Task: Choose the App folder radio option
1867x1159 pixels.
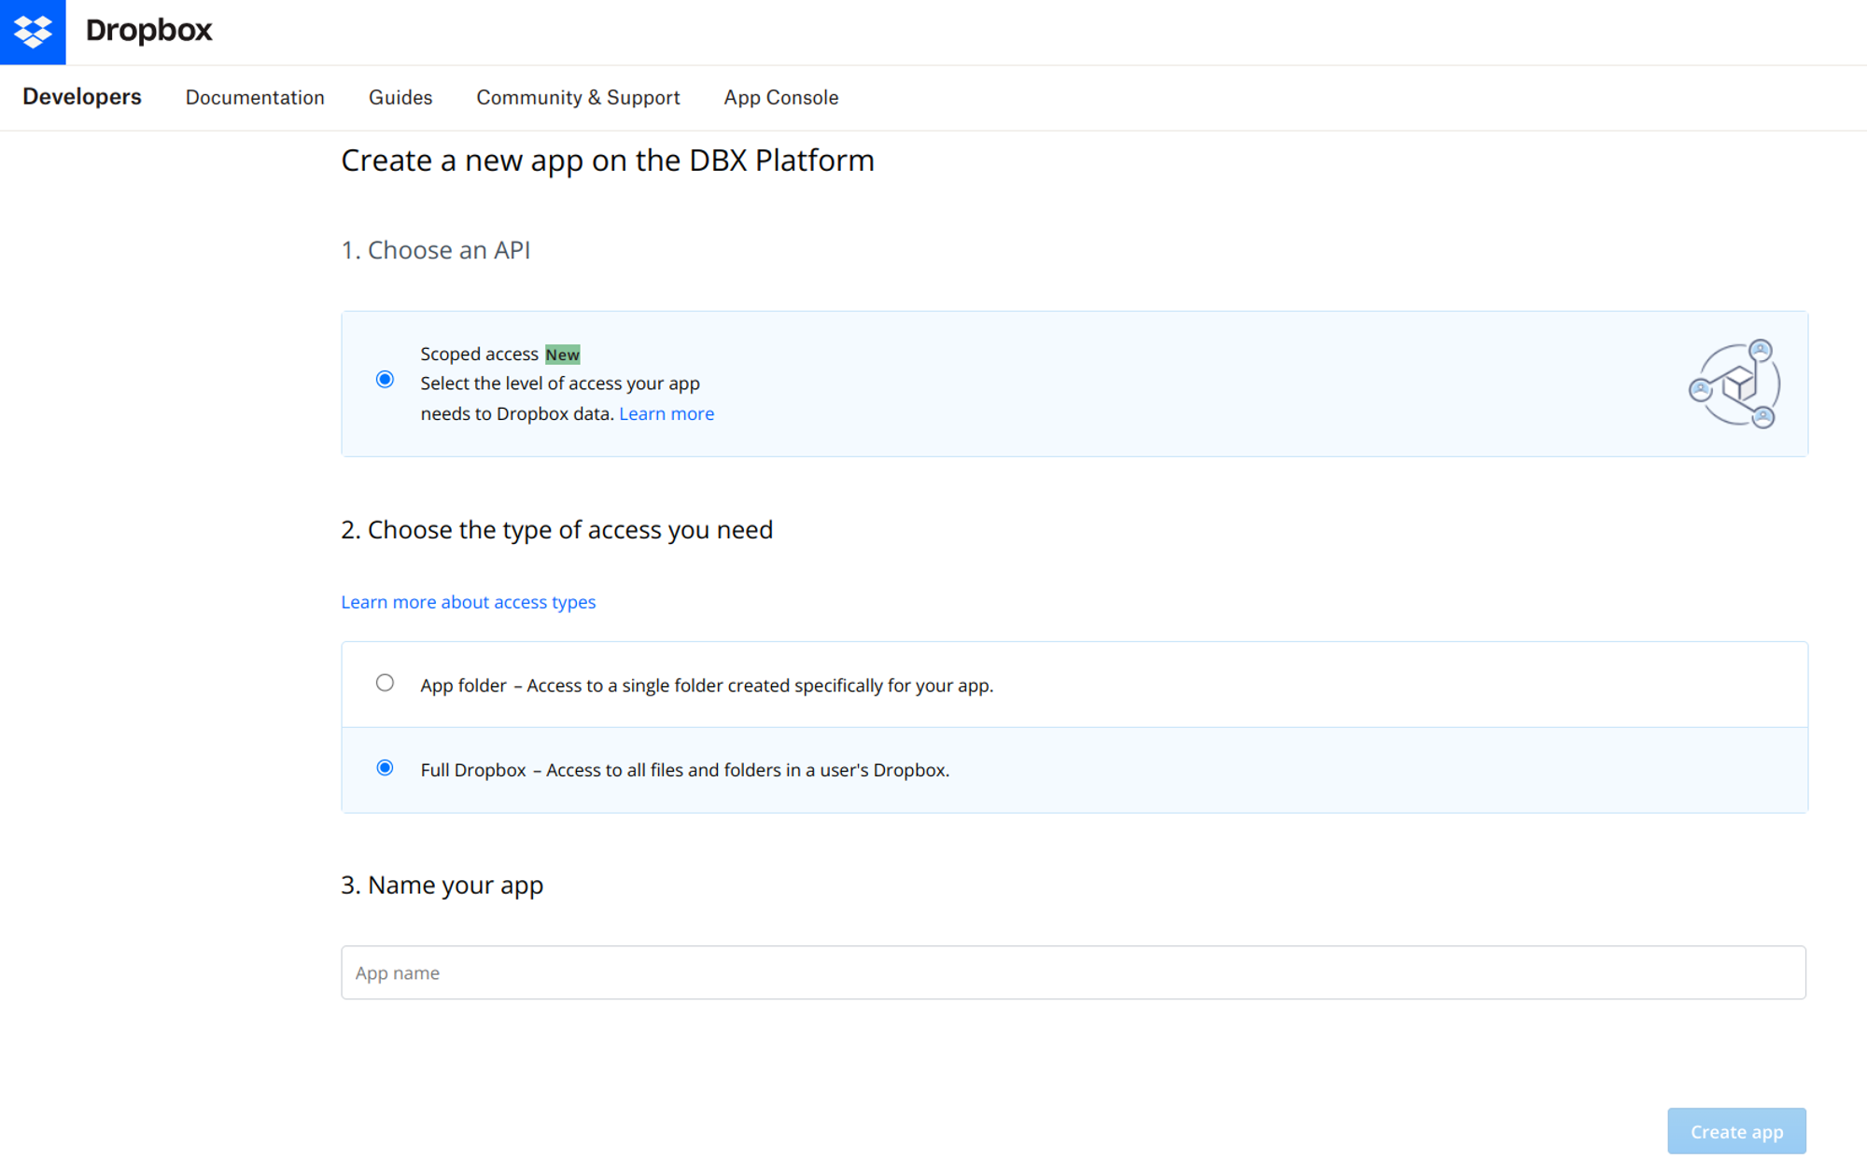Action: pos(385,683)
